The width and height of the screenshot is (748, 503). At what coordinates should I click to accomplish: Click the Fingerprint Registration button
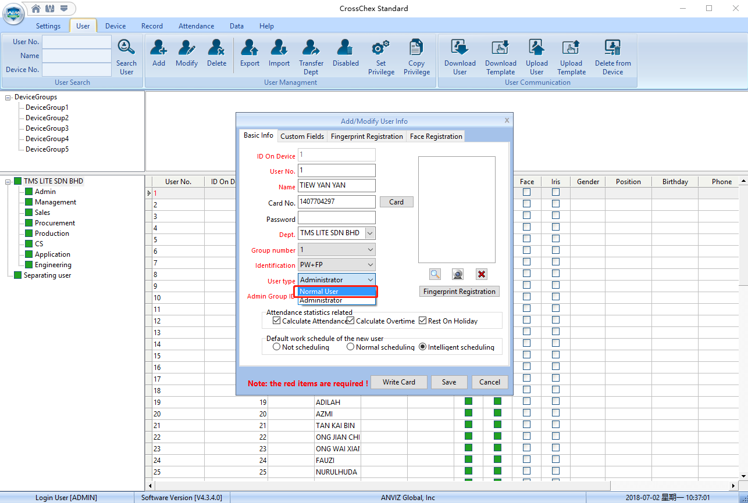pyautogui.click(x=459, y=290)
